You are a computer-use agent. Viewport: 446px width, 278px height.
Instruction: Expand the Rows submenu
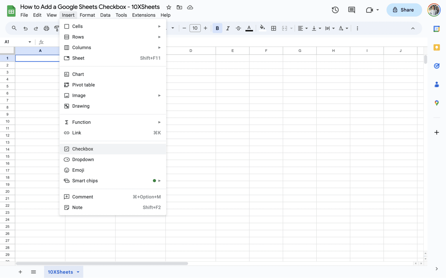pos(78,37)
